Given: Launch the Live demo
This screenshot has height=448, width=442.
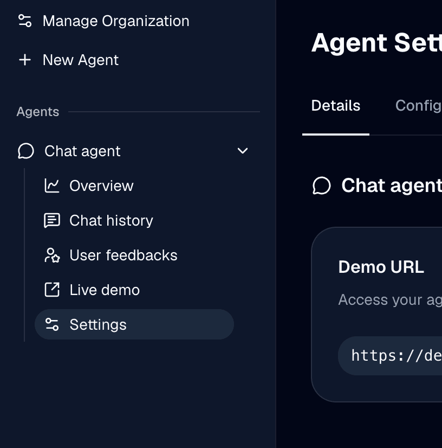Looking at the screenshot, I should pos(105,290).
